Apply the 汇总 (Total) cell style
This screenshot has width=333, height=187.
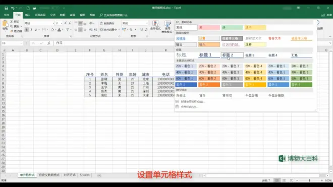(x=301, y=55)
